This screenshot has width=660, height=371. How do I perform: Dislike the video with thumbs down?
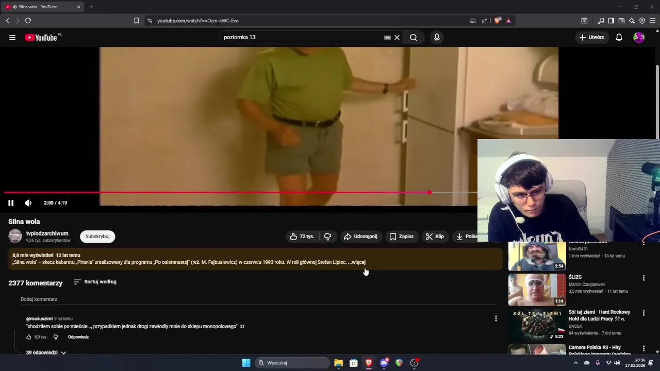pos(328,237)
